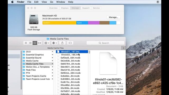Expand arrow beside Team Projects Local Hub
Image resolution: width=169 pixels, height=95 pixels.
pyautogui.click(x=53, y=79)
